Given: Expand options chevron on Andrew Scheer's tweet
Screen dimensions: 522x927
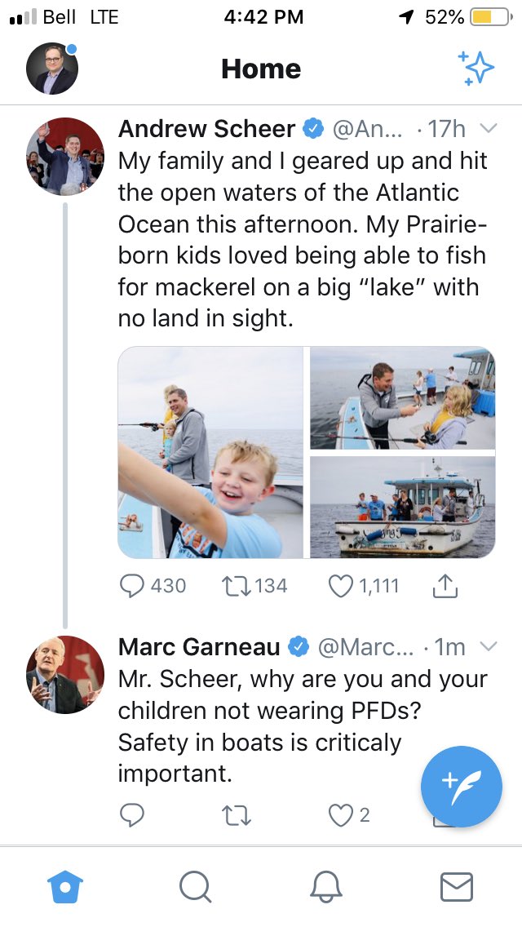Looking at the screenshot, I should tap(489, 128).
